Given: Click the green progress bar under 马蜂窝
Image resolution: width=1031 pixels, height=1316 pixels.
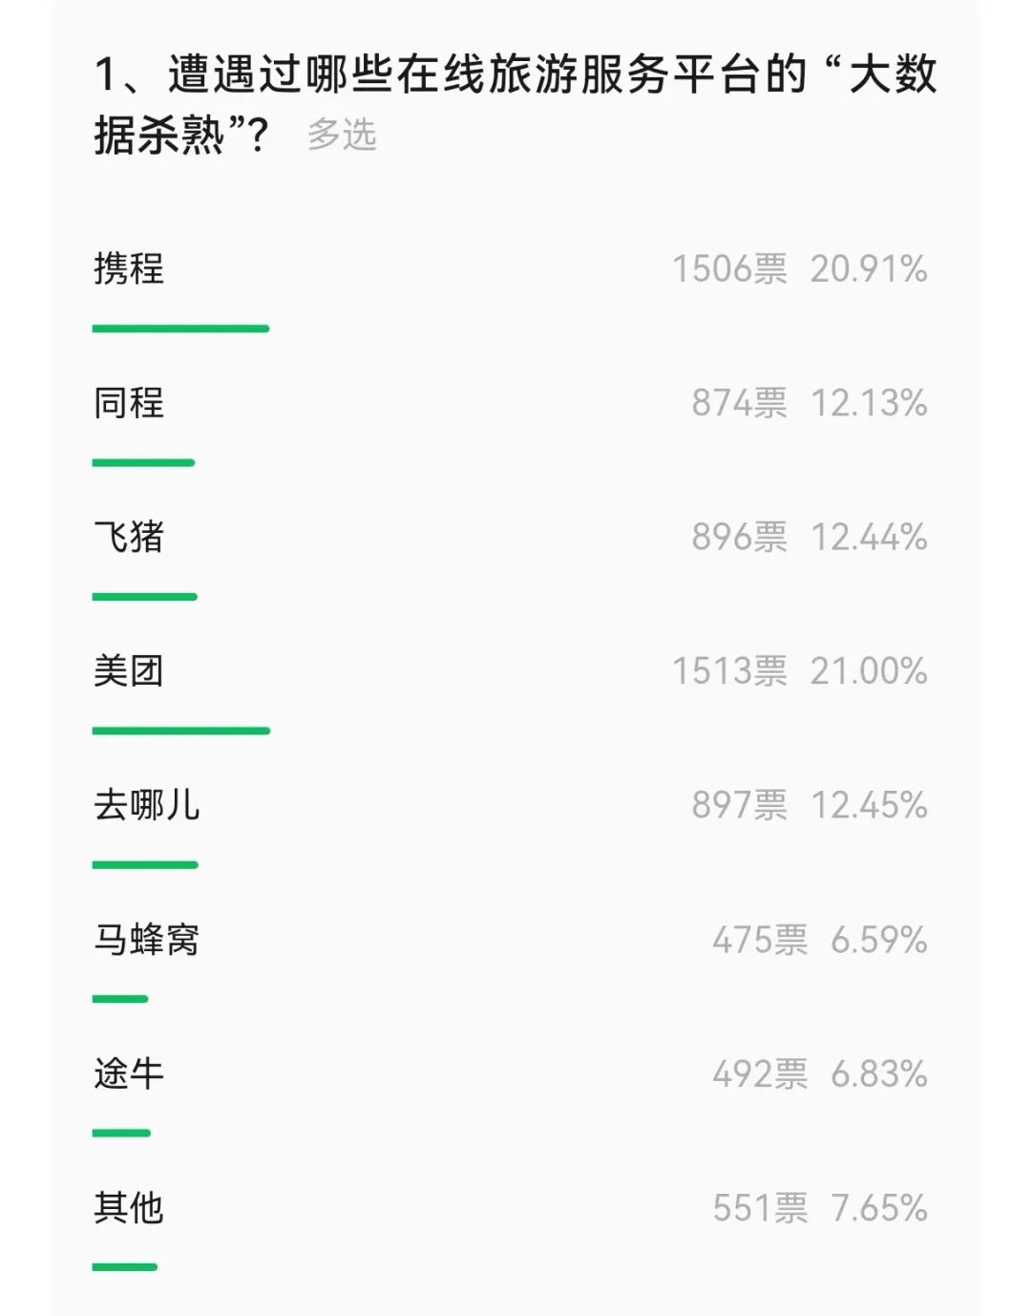Looking at the screenshot, I should (x=120, y=999).
